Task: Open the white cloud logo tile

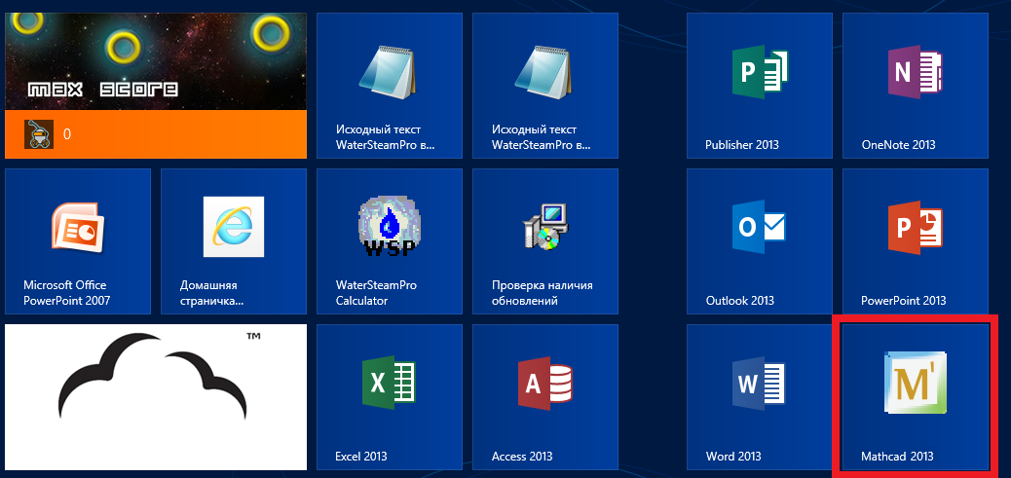Action: pyautogui.click(x=156, y=397)
